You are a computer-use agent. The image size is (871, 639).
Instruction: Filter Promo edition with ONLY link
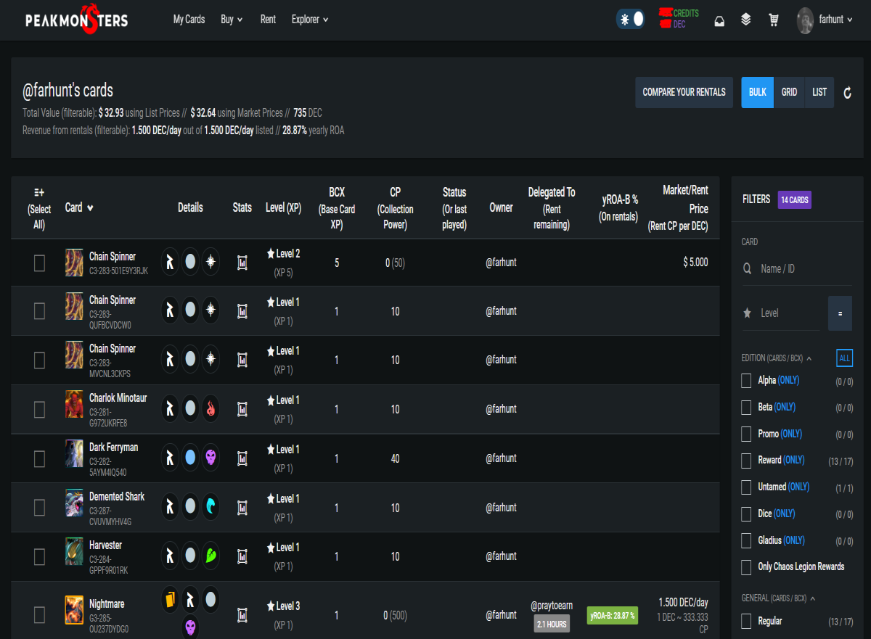tap(791, 434)
